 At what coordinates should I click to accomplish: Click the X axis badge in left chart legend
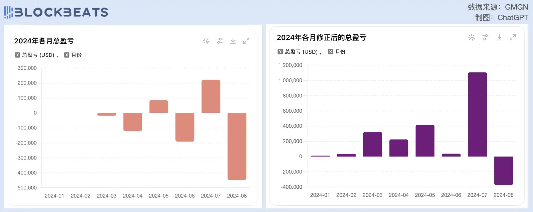[x=67, y=55]
